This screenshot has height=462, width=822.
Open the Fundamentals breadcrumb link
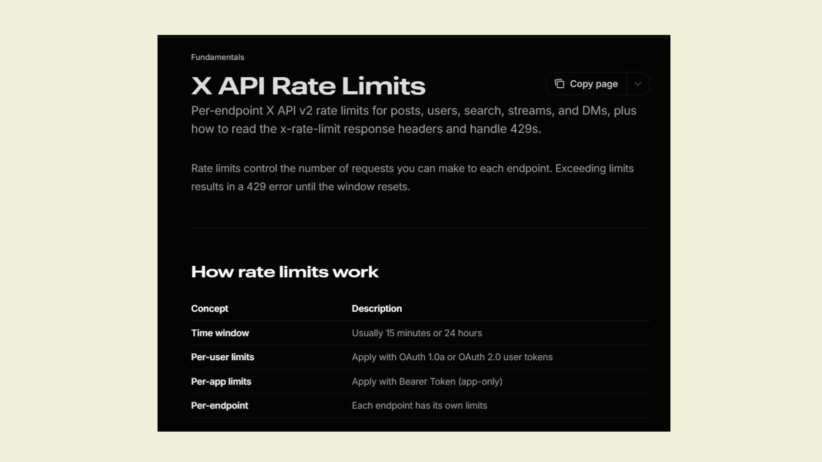point(218,57)
